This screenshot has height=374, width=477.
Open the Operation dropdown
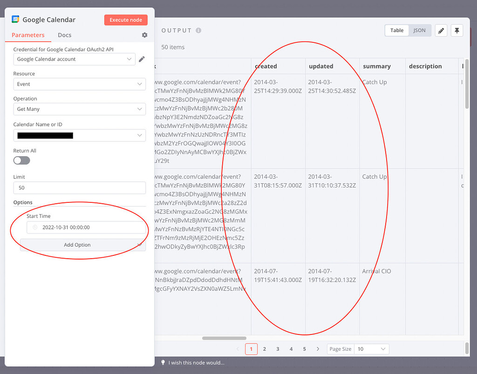point(79,109)
